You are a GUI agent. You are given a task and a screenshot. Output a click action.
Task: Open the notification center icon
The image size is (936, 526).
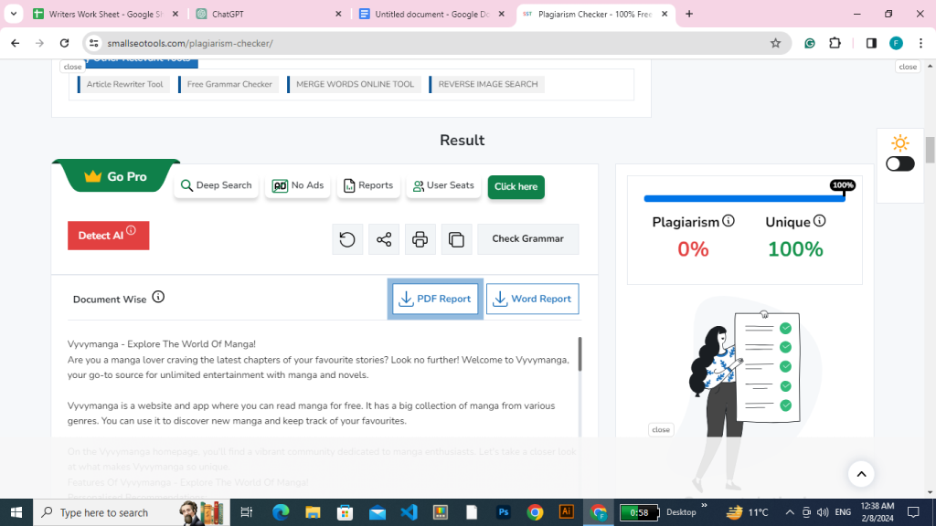[x=913, y=512]
